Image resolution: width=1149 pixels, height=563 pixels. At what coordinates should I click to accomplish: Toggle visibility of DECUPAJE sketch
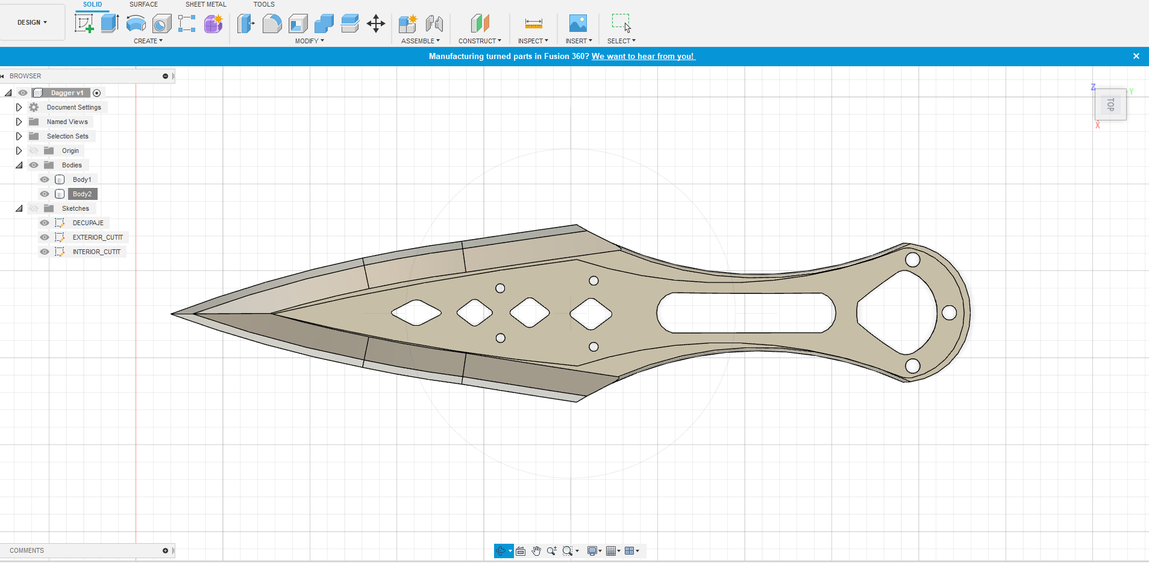[x=45, y=222]
